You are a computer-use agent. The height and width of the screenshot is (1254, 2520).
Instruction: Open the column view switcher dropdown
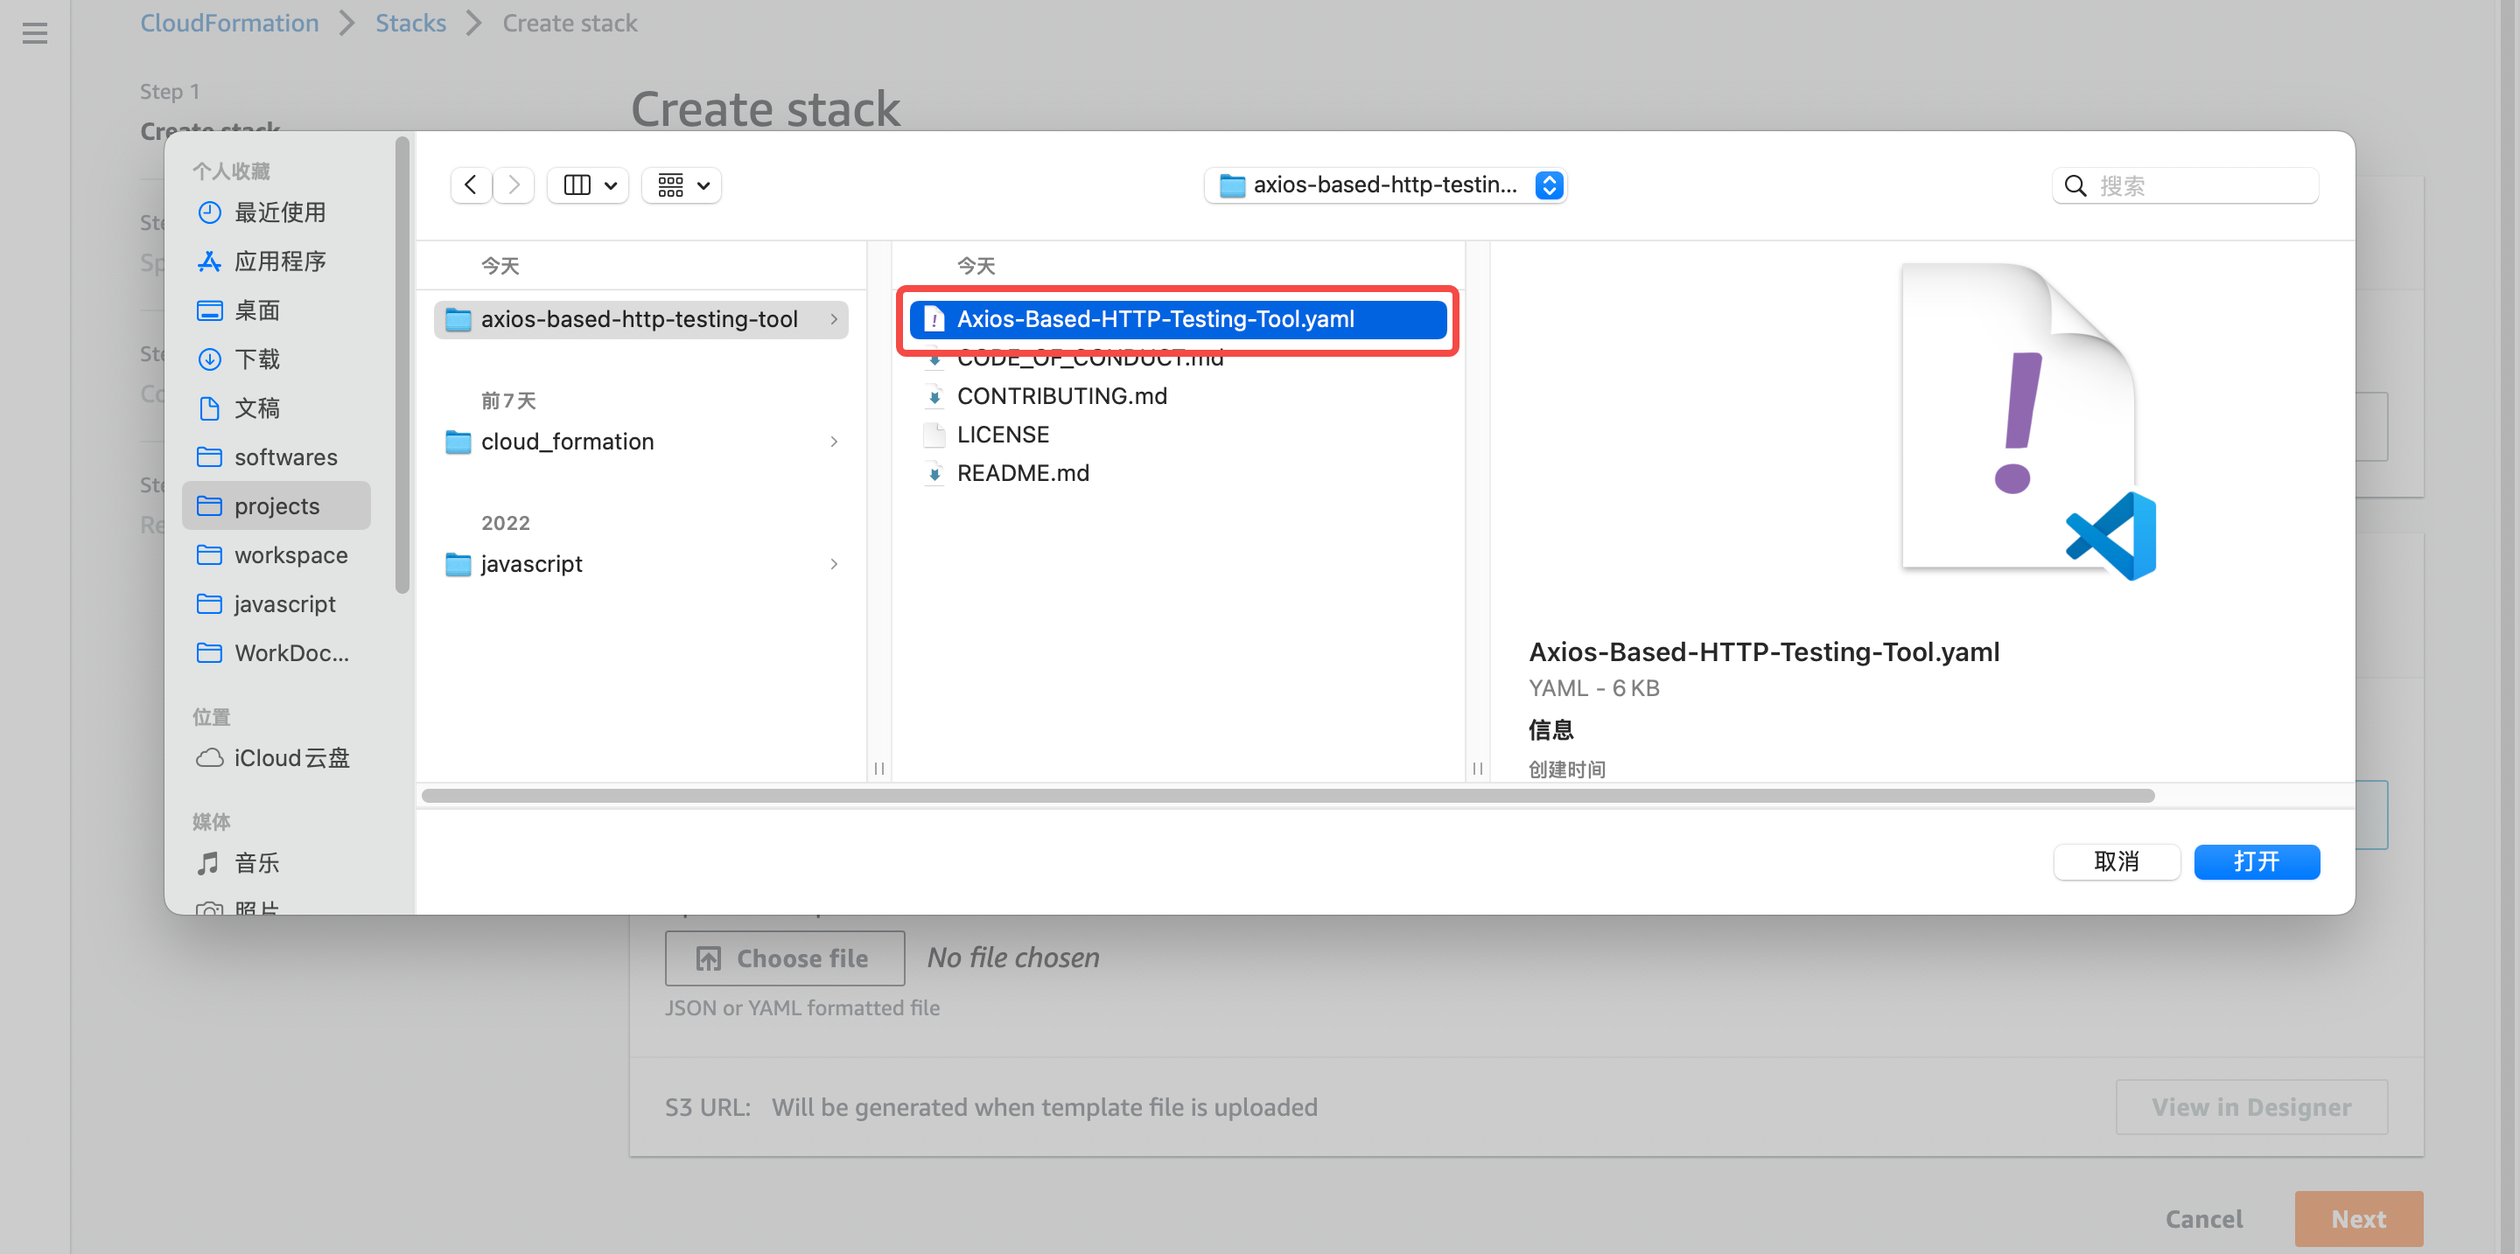point(589,185)
